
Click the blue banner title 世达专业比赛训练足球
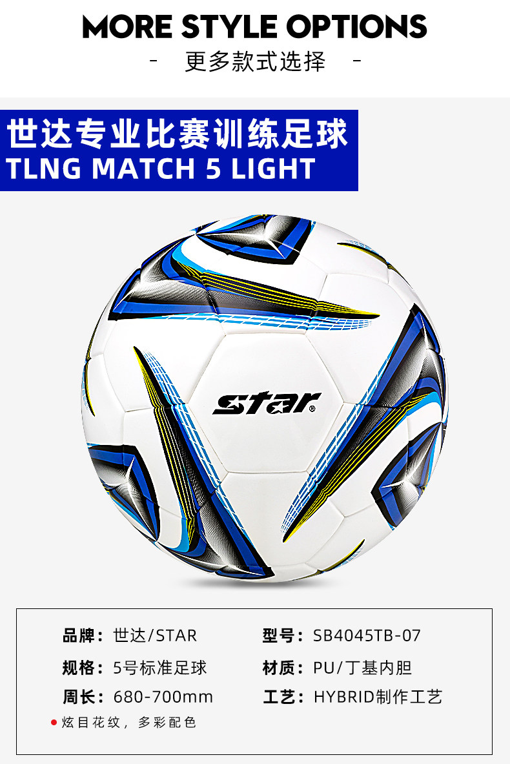click(x=178, y=134)
